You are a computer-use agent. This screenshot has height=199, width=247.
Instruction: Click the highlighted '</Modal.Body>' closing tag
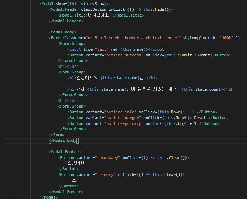[x=64, y=140]
